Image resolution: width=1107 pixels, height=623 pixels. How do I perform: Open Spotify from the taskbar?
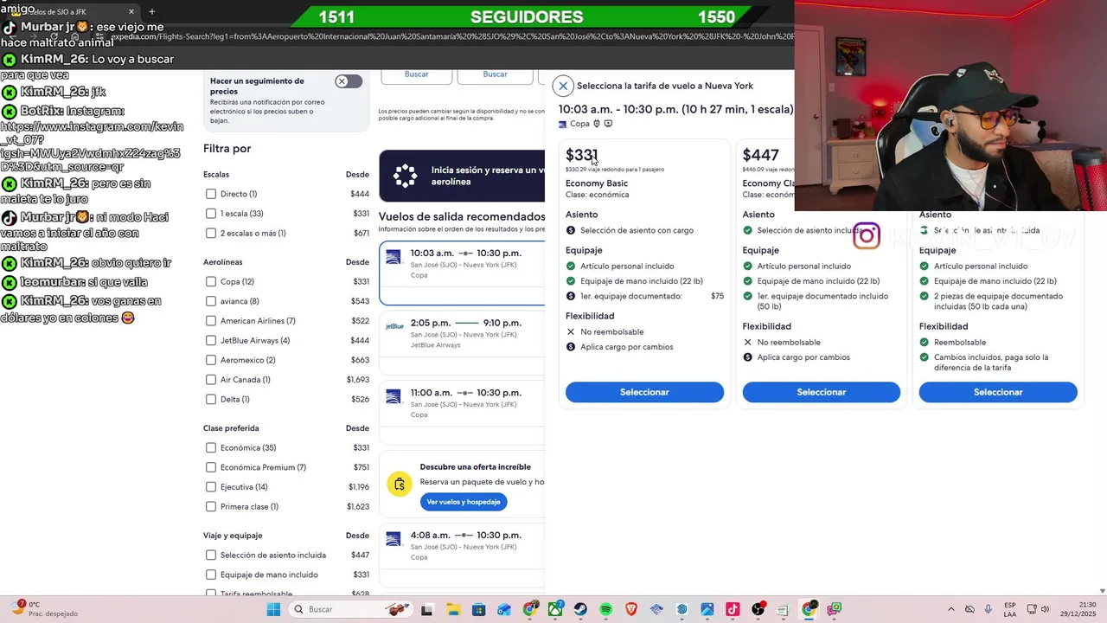pos(606,609)
